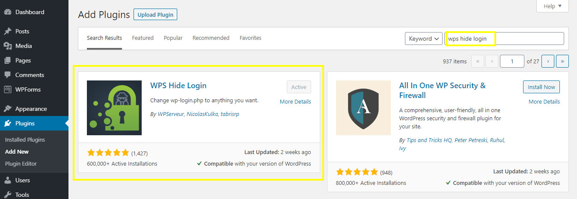
Task: Open the Tips and Tricks HQ author link
Action: tap(429, 140)
